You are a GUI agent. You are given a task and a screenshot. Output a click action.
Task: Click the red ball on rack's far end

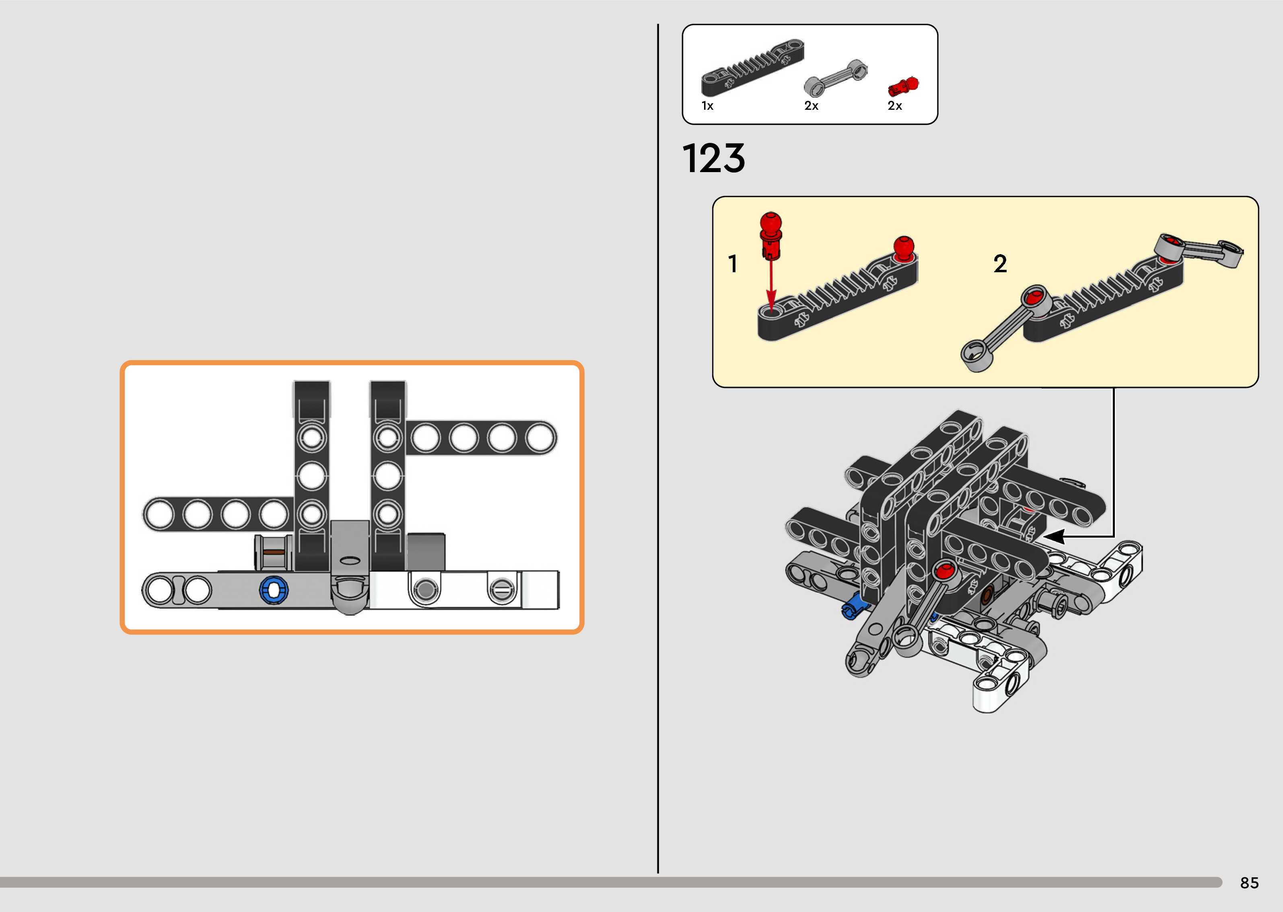point(904,248)
